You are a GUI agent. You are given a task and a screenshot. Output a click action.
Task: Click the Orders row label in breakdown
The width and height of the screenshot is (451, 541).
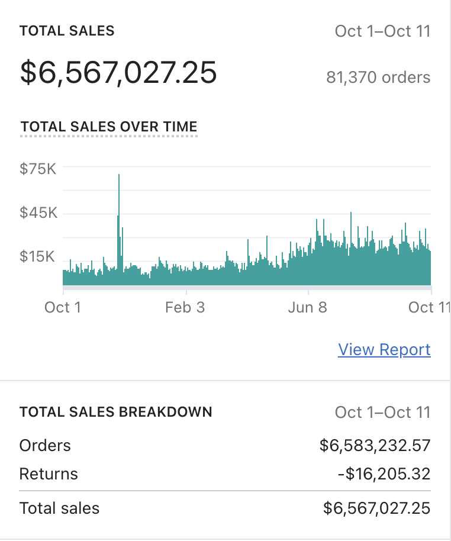click(45, 446)
